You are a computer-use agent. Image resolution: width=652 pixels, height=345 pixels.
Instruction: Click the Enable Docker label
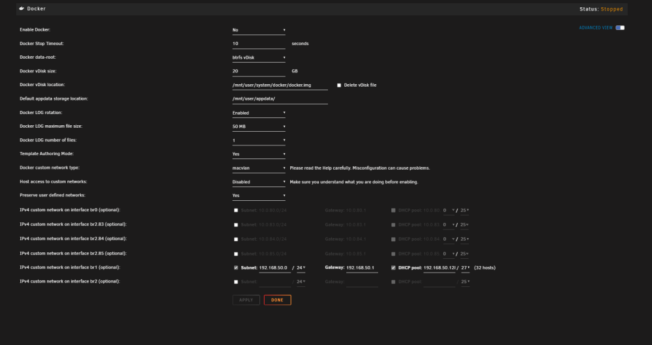[35, 30]
